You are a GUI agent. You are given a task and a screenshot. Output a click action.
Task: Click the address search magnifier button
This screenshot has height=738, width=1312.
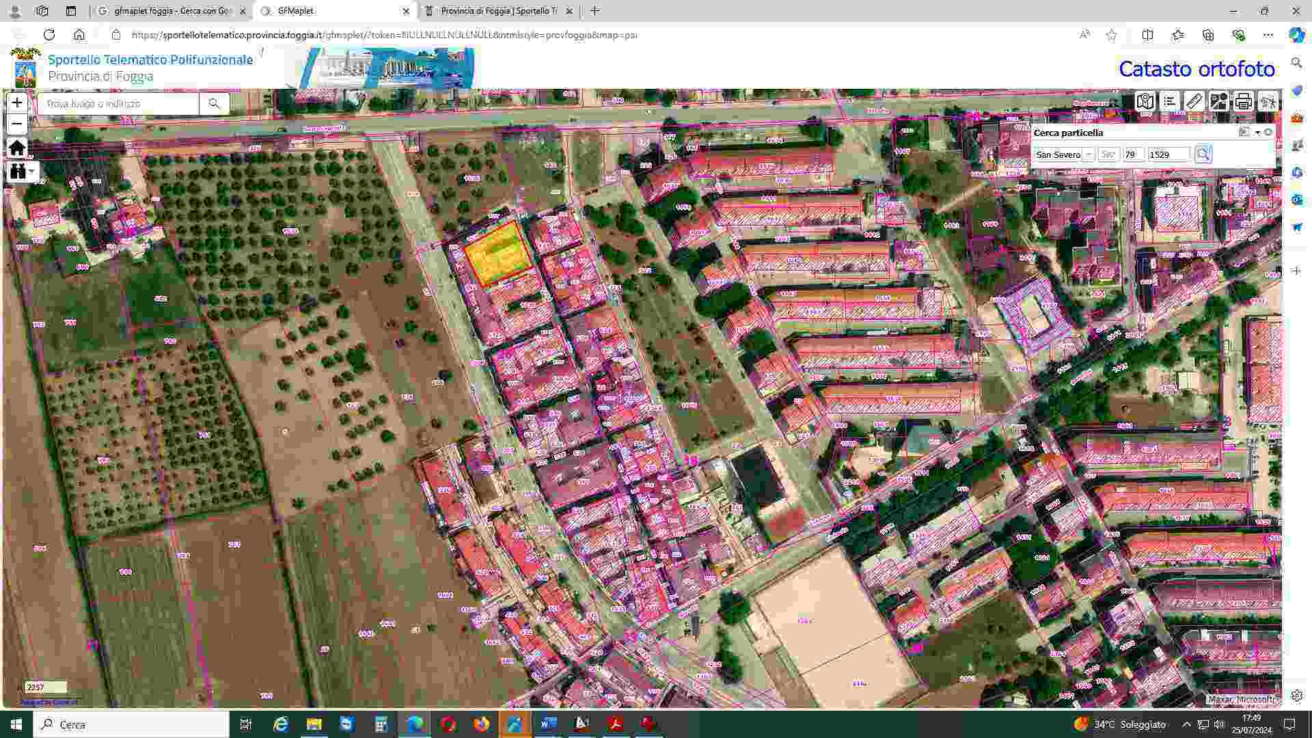[x=214, y=104]
